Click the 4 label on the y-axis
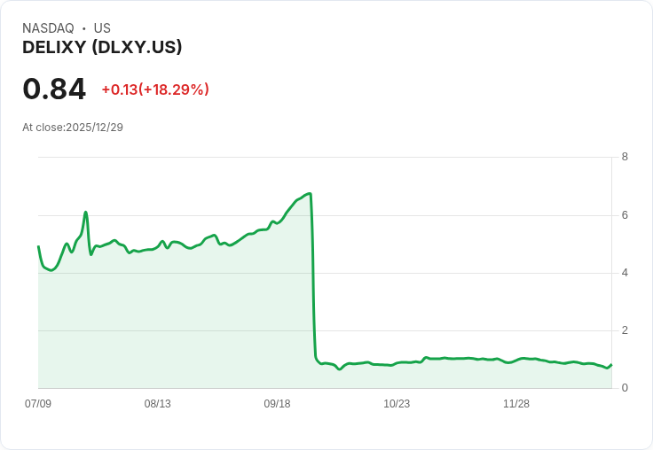Image resolution: width=653 pixels, height=450 pixels. click(625, 273)
